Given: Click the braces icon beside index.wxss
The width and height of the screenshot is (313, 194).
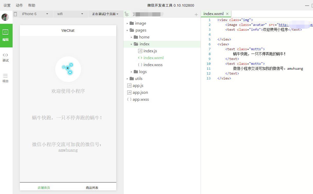Looking at the screenshot, I should tap(140, 65).
